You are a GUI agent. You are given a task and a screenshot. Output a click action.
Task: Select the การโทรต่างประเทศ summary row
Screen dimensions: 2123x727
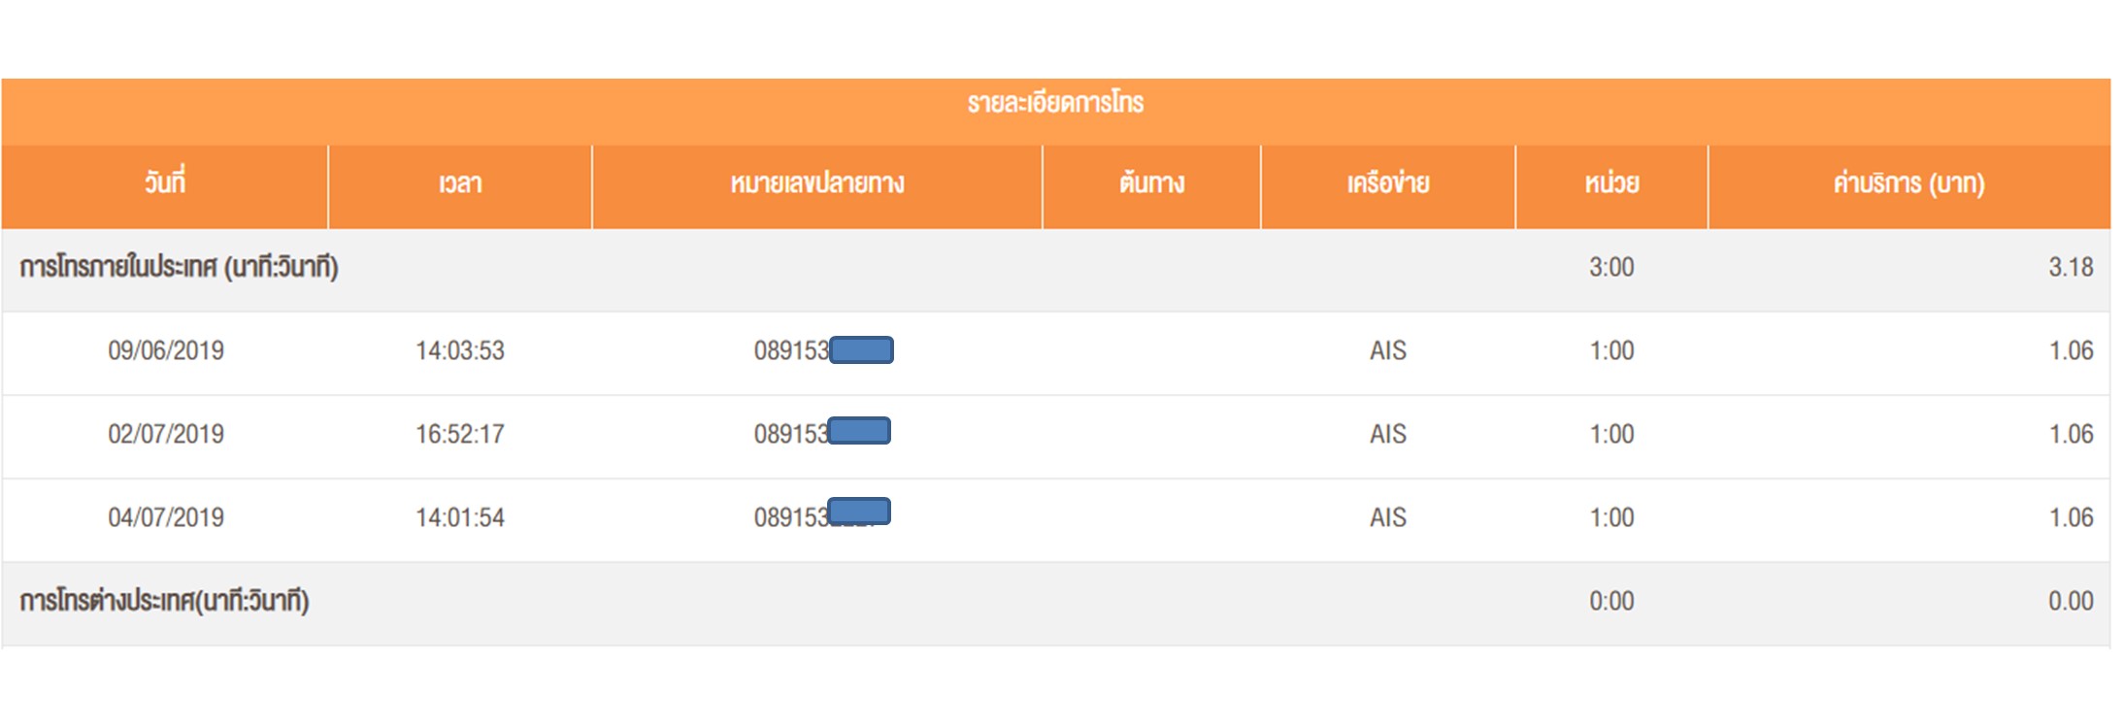coord(165,602)
